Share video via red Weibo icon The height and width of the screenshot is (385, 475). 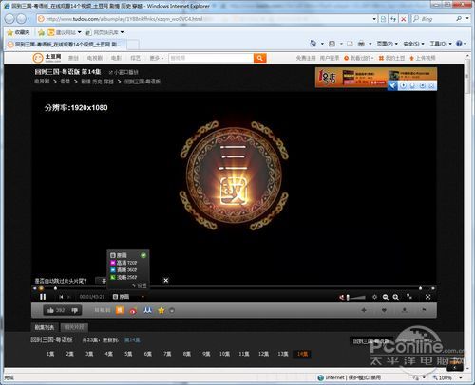(133, 311)
